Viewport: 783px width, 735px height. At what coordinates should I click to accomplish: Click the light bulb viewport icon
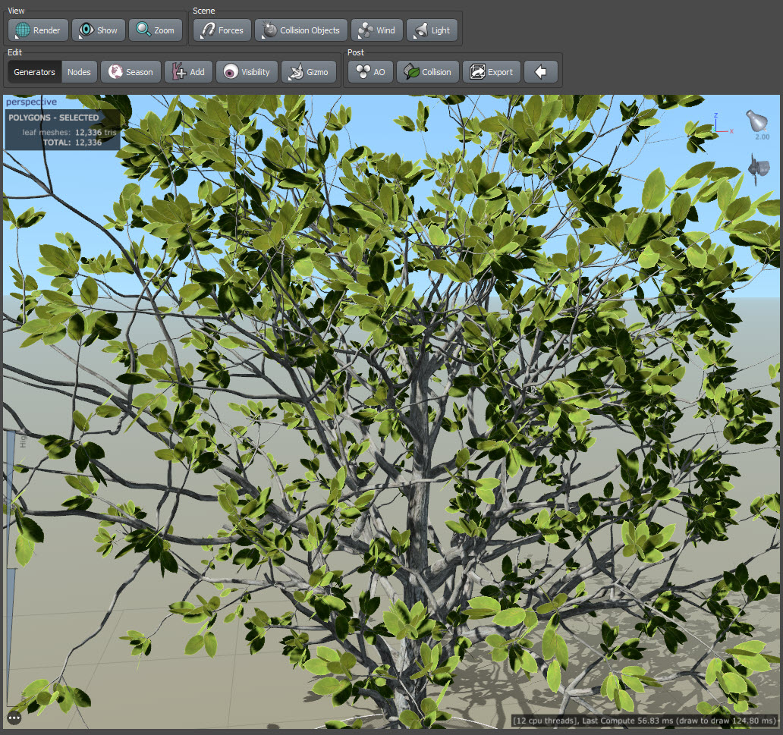point(757,121)
